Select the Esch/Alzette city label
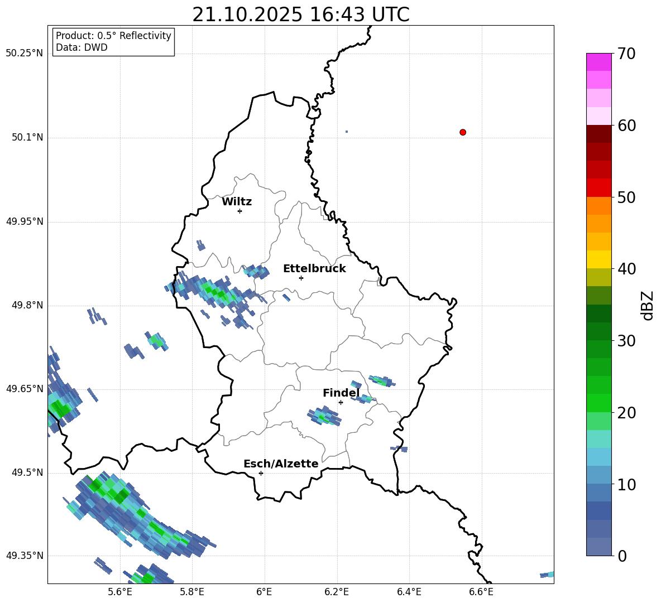This screenshot has width=661, height=603. (x=281, y=464)
